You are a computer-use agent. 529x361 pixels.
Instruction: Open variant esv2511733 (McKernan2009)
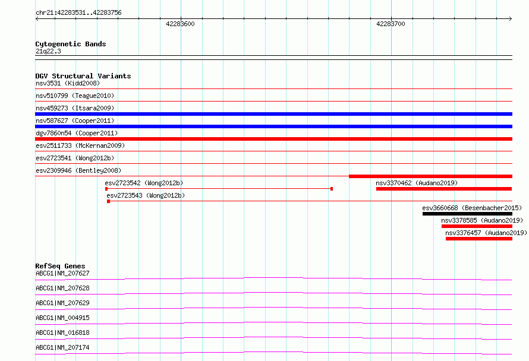[x=80, y=145]
